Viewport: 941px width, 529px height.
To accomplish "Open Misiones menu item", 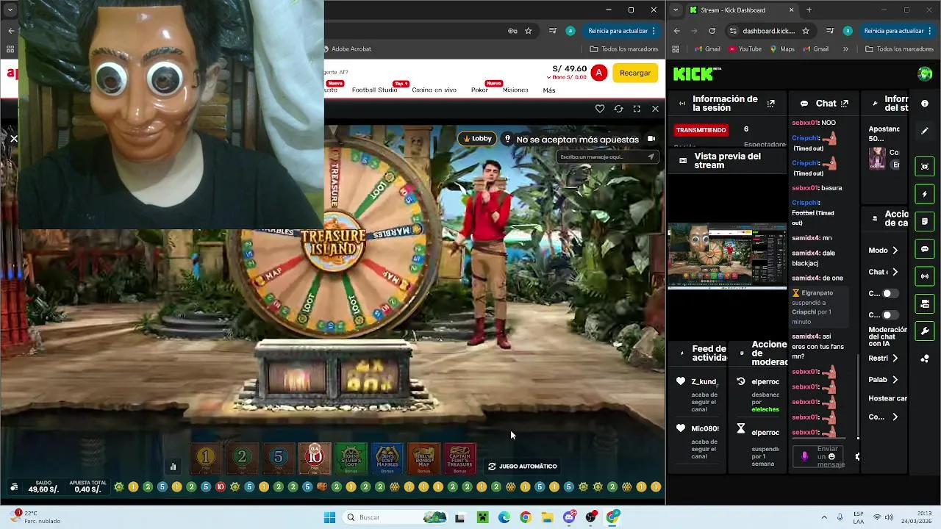I will tap(515, 90).
